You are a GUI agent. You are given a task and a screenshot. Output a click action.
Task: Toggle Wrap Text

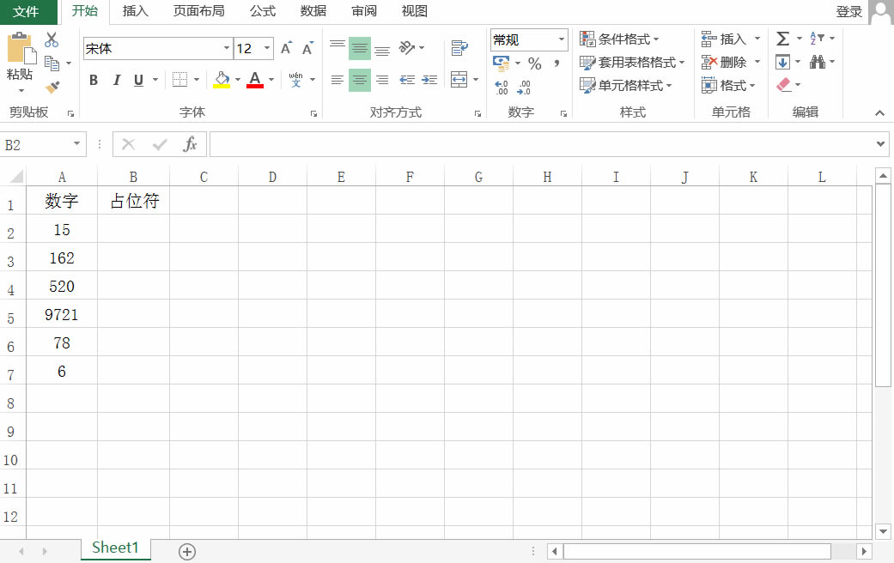click(x=459, y=48)
